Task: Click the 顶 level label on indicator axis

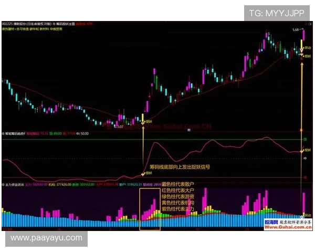Action: (x=304, y=140)
